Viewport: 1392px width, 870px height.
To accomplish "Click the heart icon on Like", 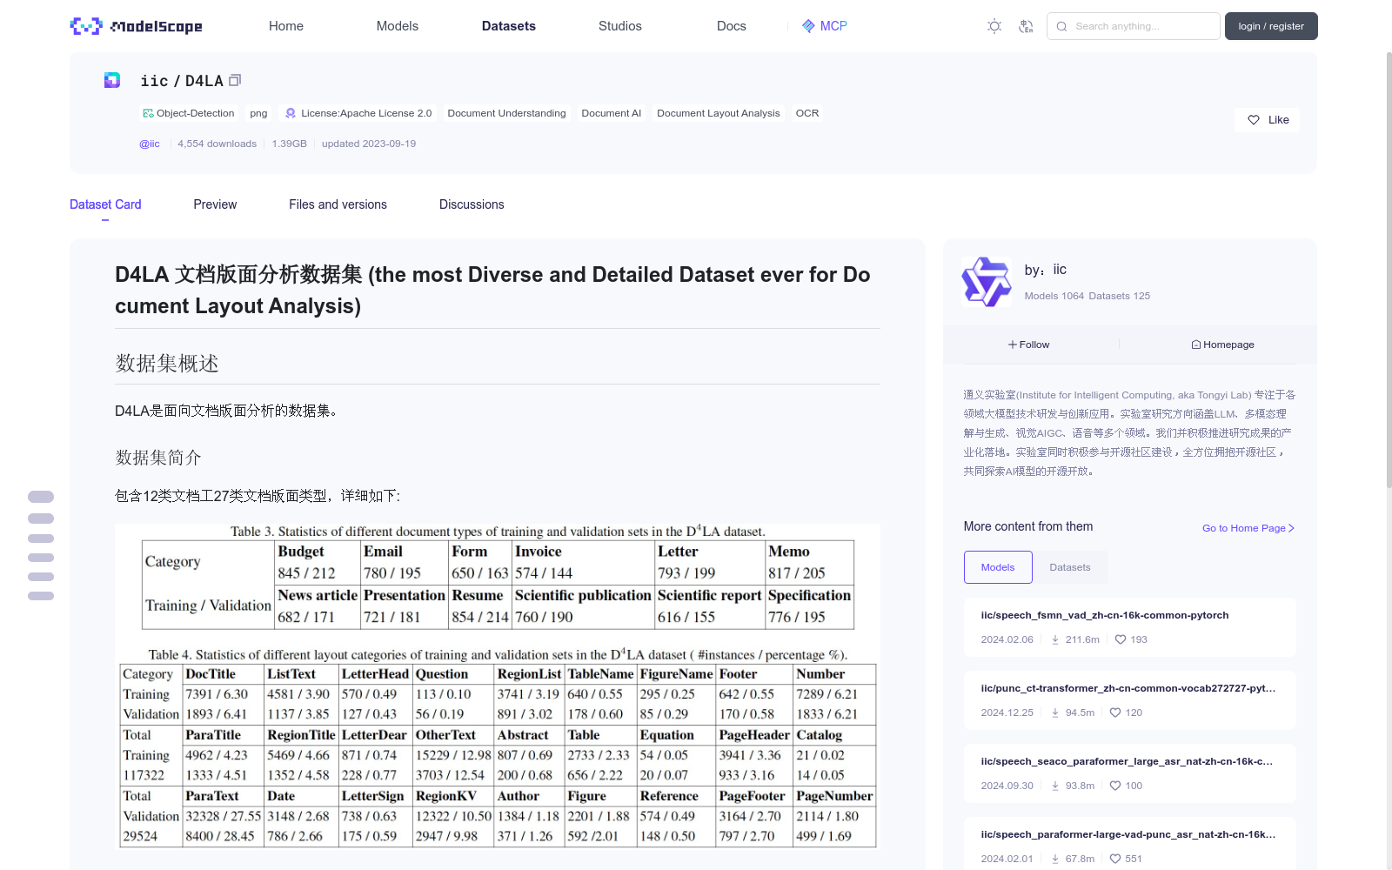I will click(1254, 120).
